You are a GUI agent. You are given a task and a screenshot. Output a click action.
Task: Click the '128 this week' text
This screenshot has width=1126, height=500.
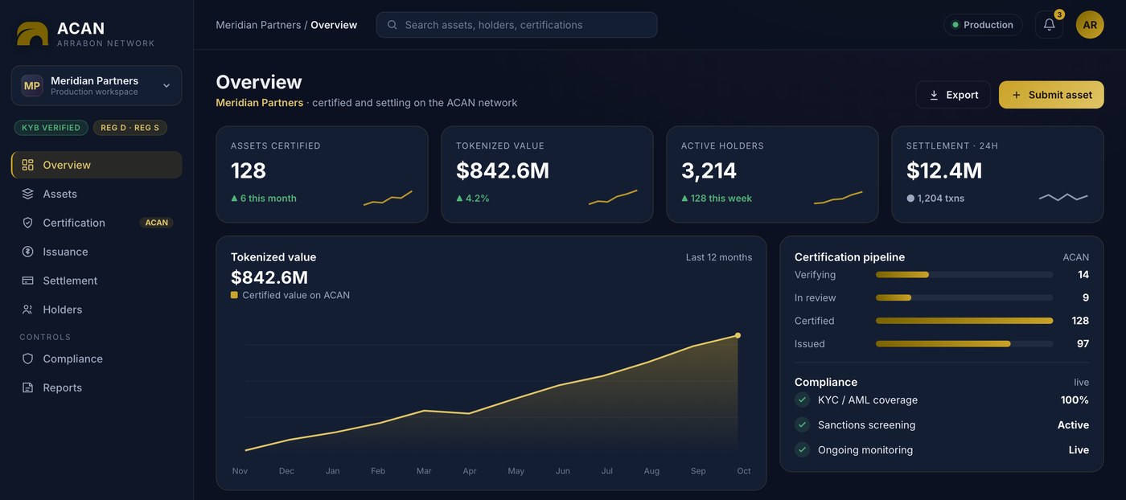coord(721,198)
